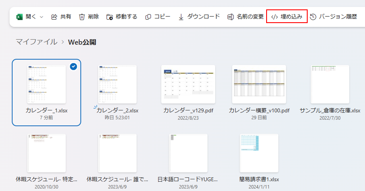This screenshot has width=365, height=191.
Task: Click the コピー copy icon
Action: click(148, 17)
